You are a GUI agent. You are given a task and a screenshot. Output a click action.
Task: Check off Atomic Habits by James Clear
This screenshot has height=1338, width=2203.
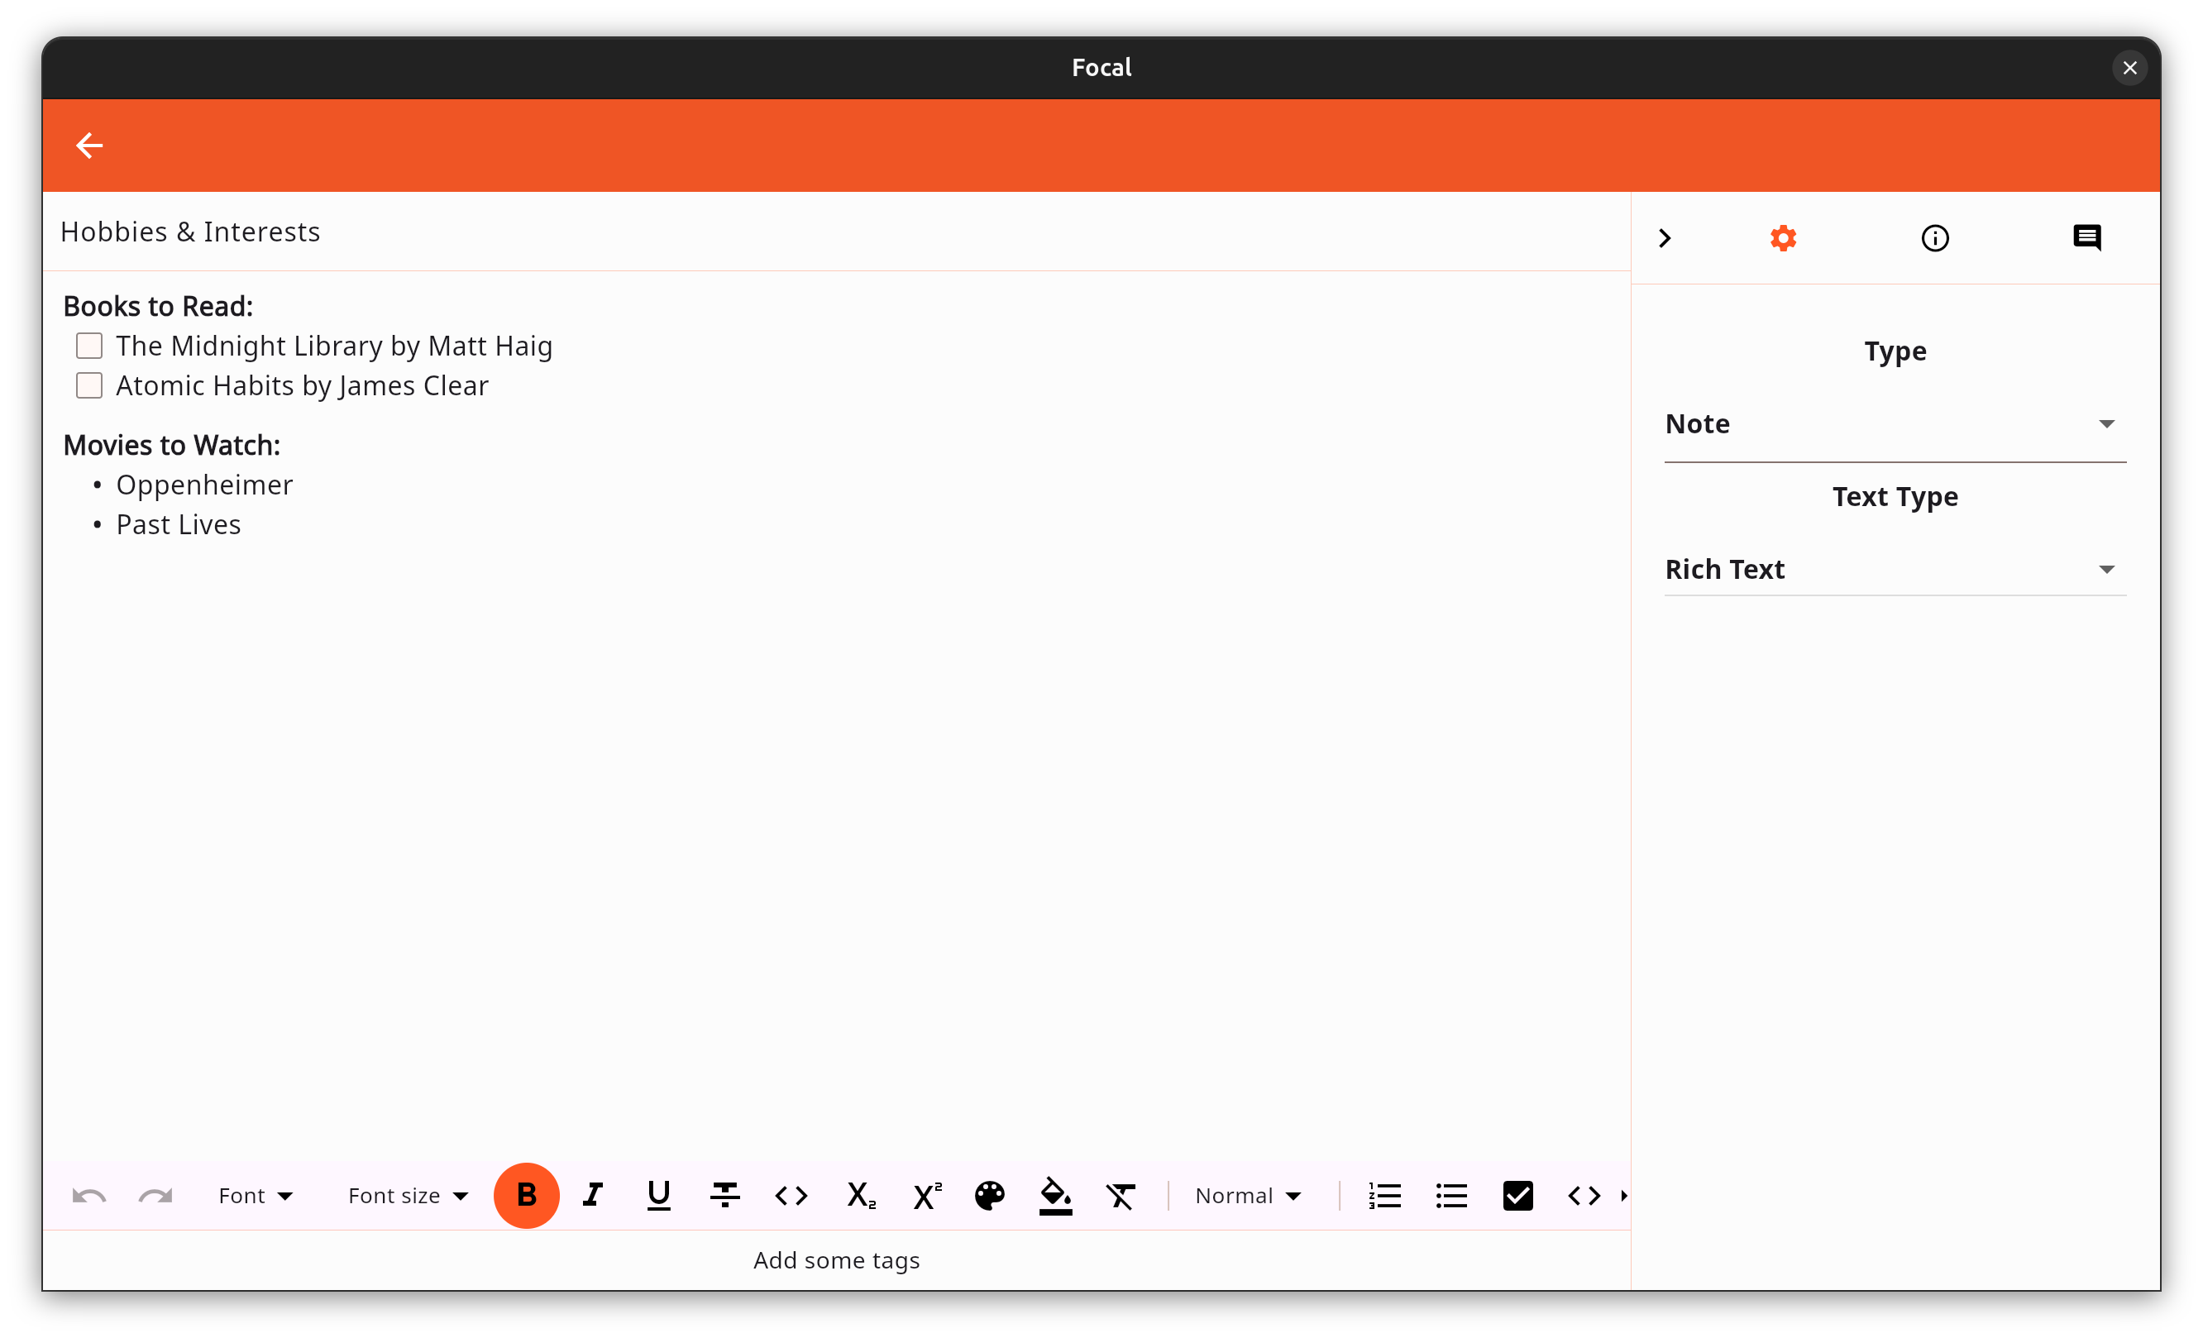click(x=88, y=385)
